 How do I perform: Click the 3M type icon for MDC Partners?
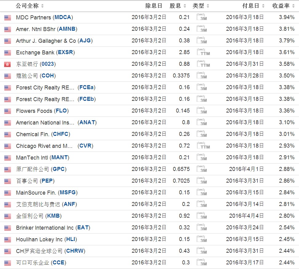(201, 18)
